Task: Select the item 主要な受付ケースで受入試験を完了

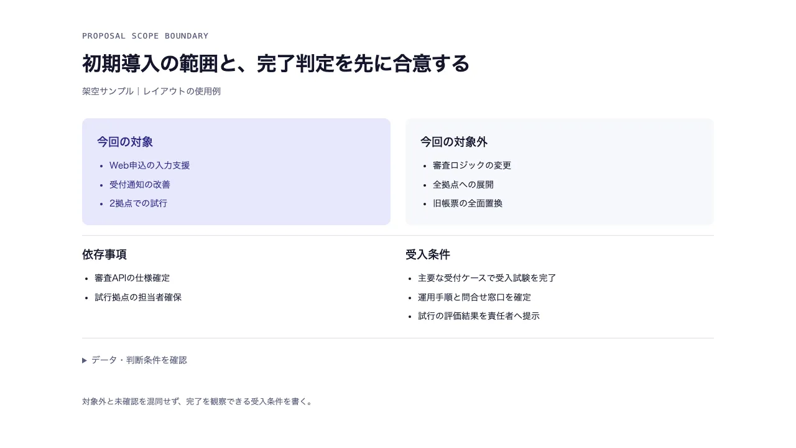Action: [487, 278]
